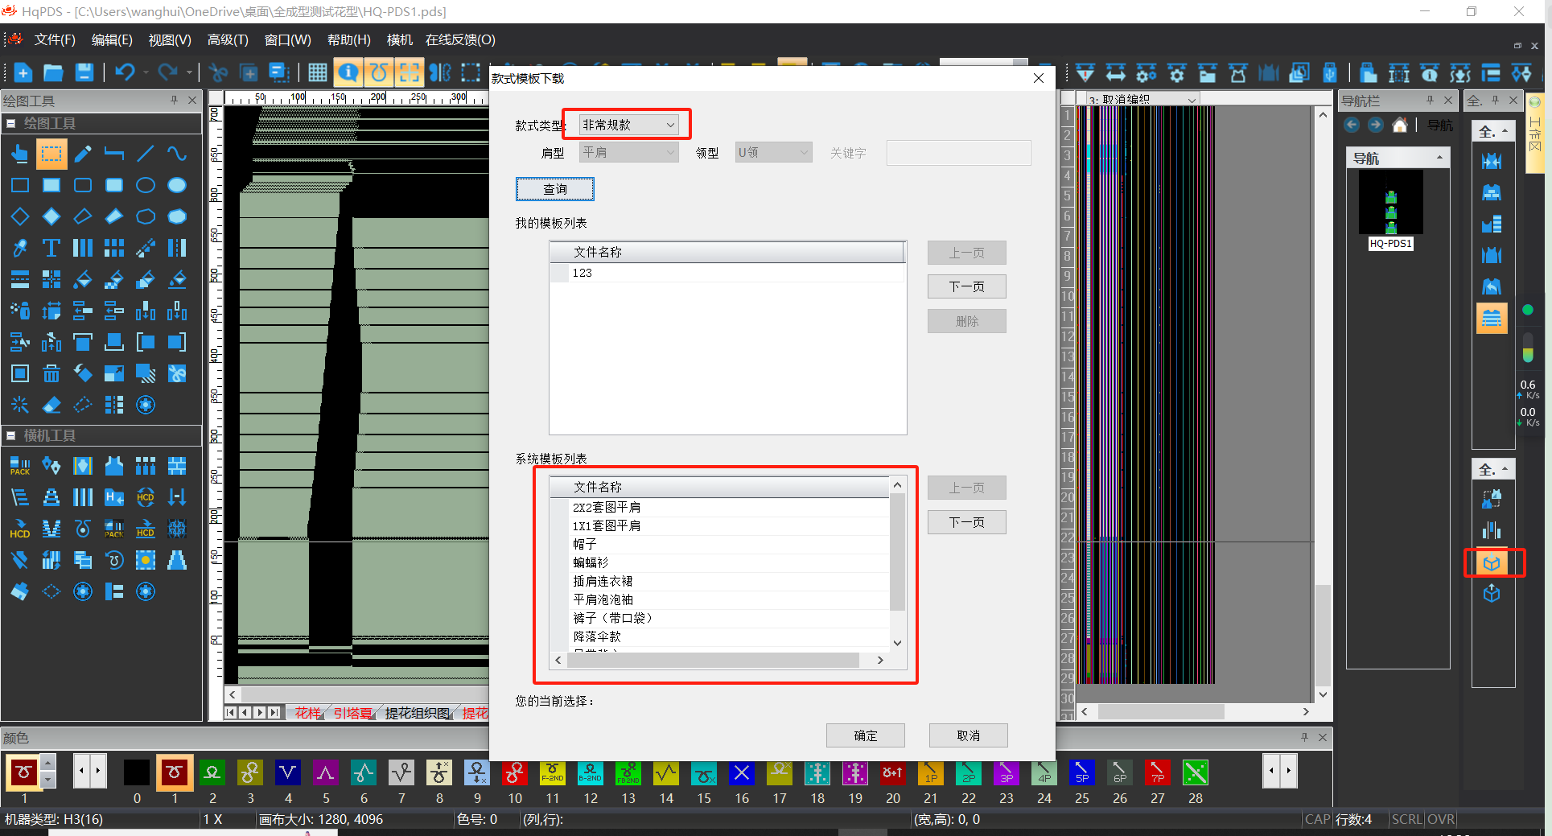Viewport: 1552px width, 836px height.
Task: Collapse the 绘图工具 tool group
Action: click(11, 123)
